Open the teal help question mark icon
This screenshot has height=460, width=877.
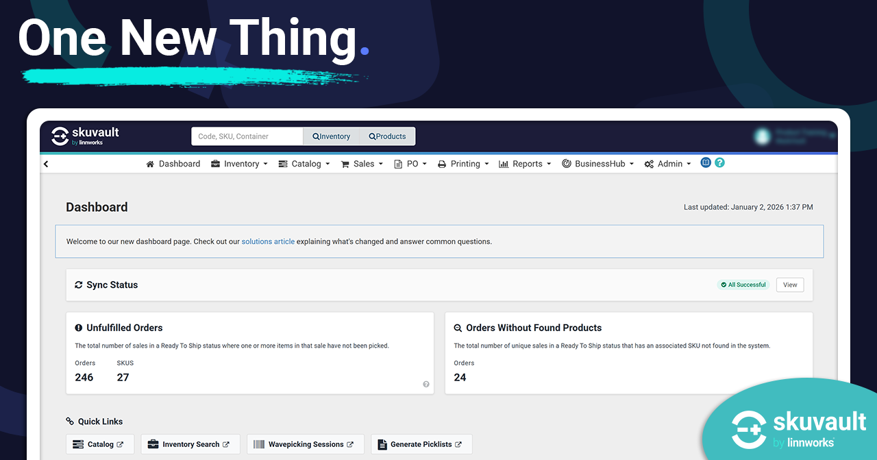coord(719,162)
